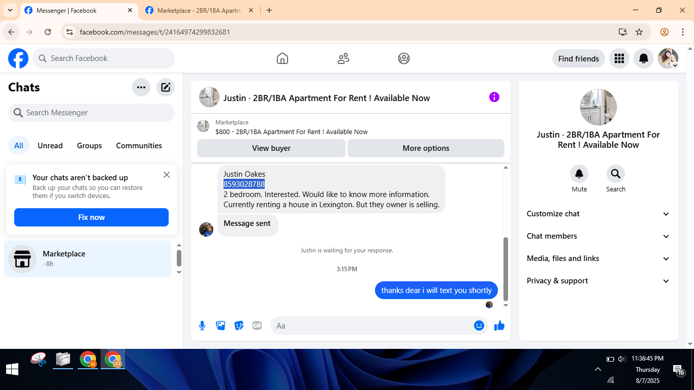This screenshot has width=694, height=390.
Task: Click the conversation scrollbar thumb
Action: (506, 268)
